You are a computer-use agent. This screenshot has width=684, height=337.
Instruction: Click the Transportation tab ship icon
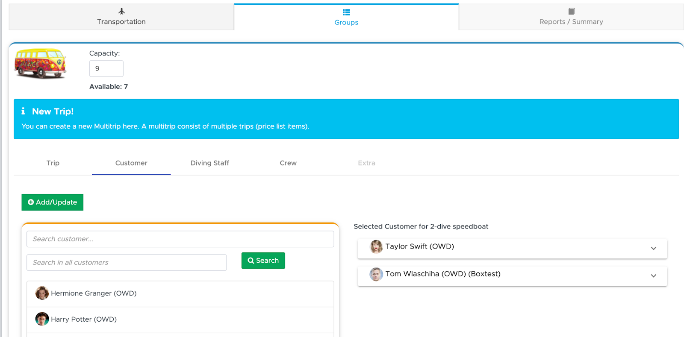click(121, 11)
